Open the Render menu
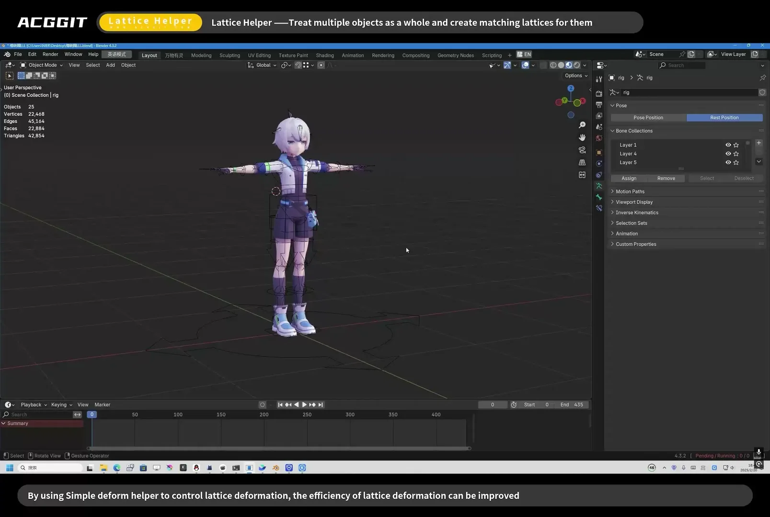Screen dimensions: 770x517 (x=50, y=54)
